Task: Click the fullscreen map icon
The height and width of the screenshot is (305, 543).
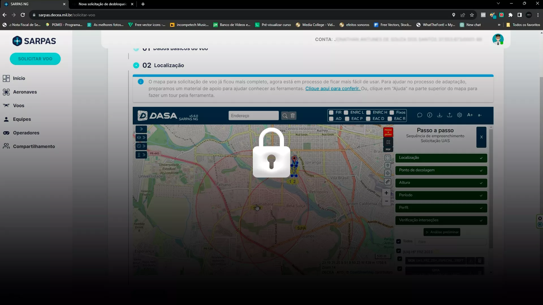Action: 388,158
